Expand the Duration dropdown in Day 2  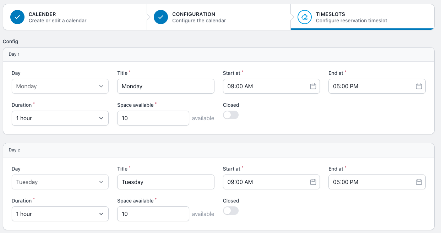[60, 214]
